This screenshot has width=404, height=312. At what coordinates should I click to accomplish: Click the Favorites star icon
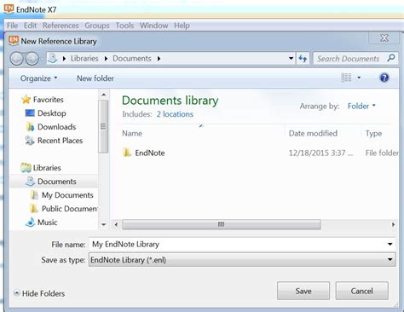26,100
